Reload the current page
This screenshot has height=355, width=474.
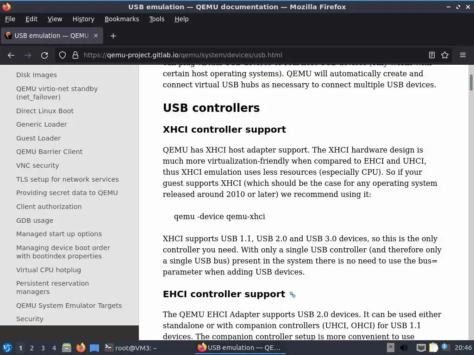[x=44, y=55]
